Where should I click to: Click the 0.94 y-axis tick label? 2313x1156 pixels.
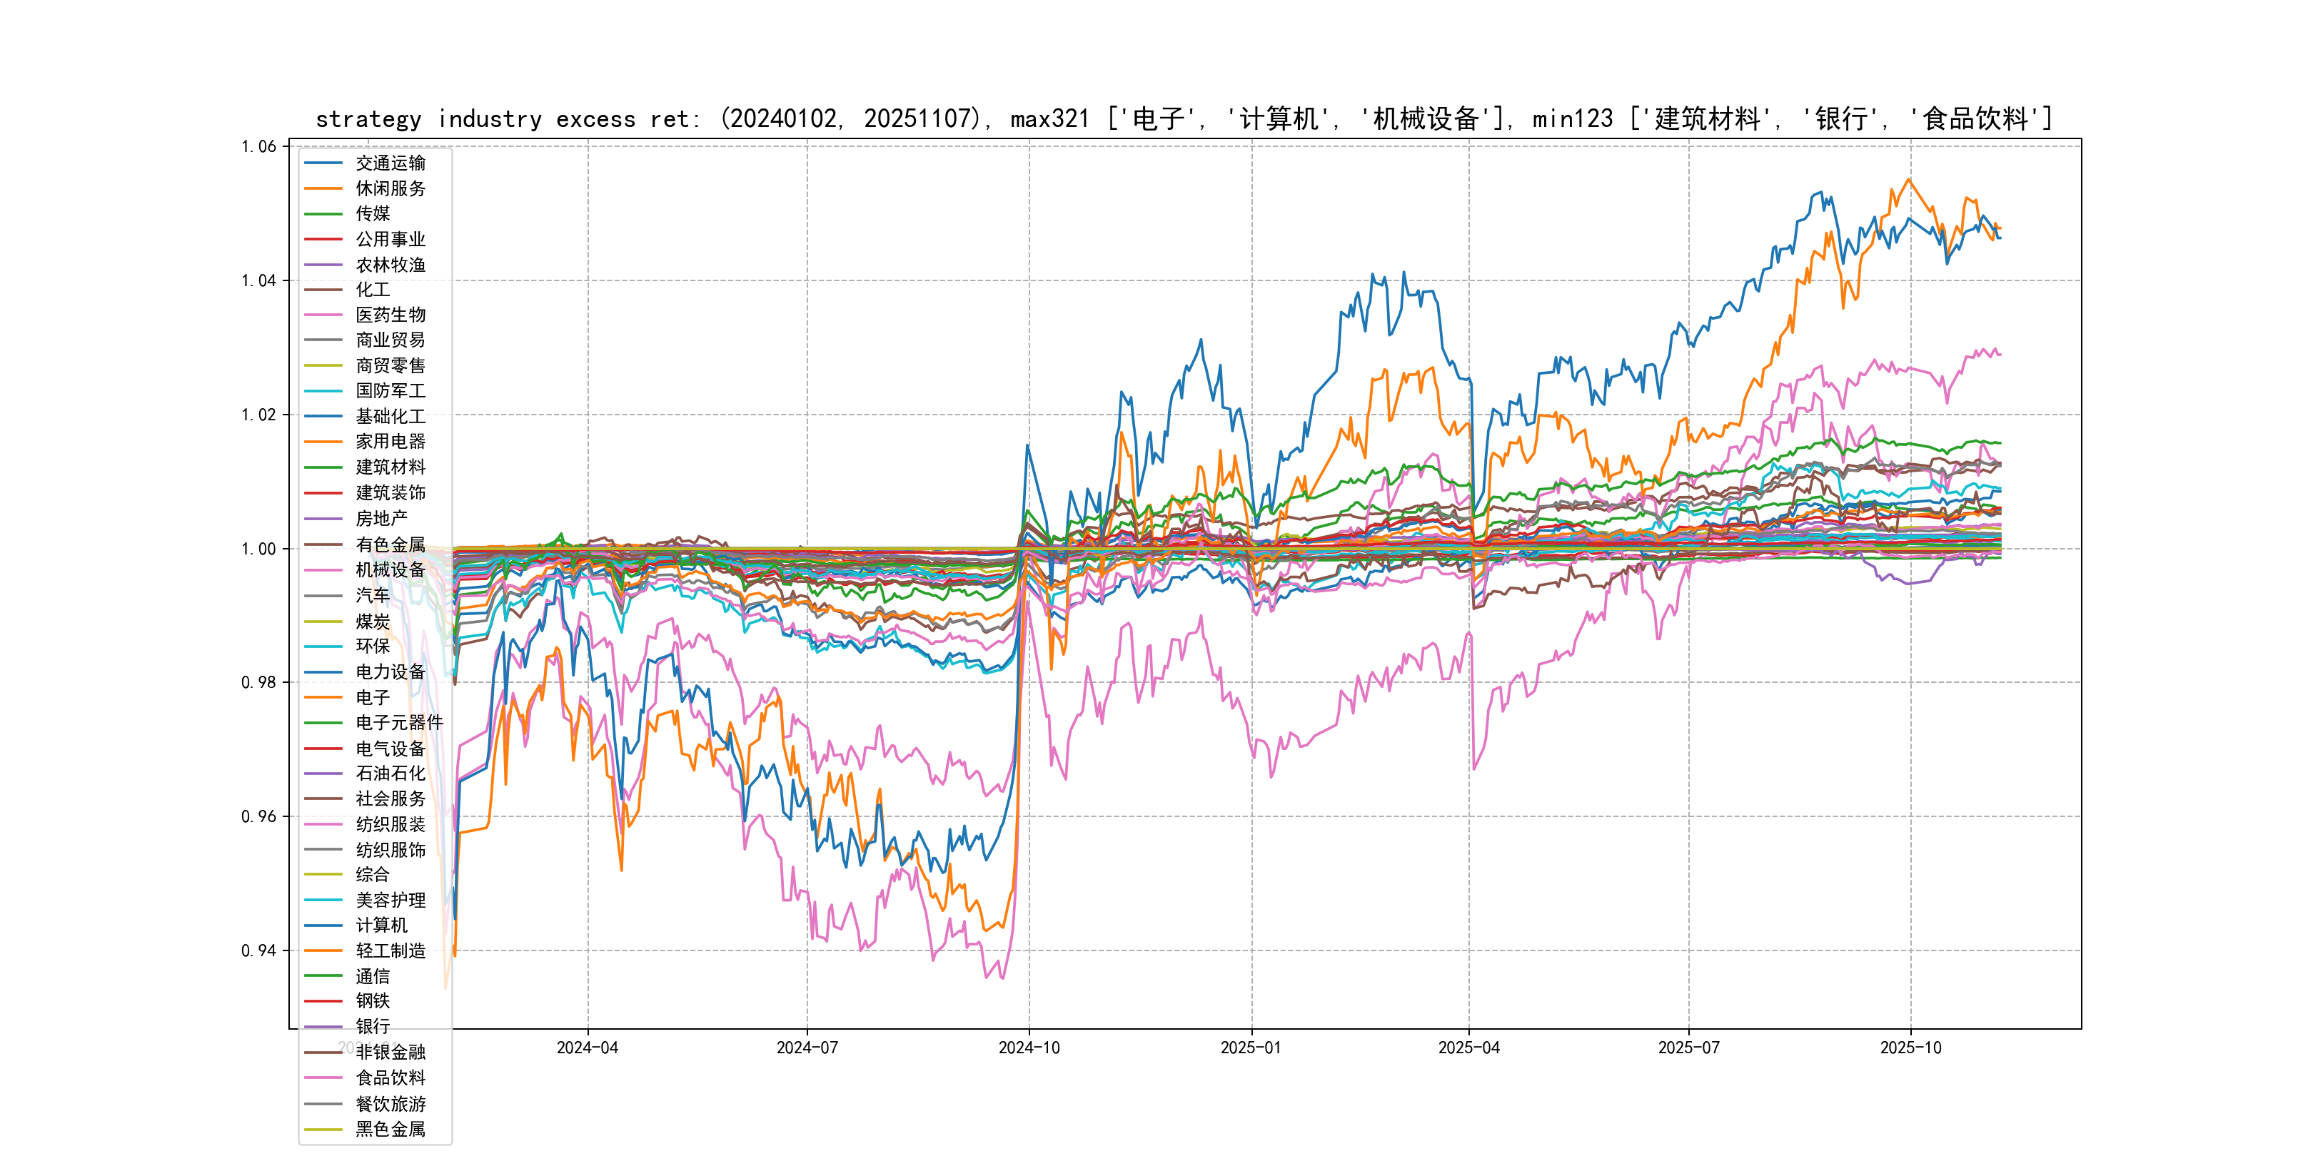pos(258,950)
